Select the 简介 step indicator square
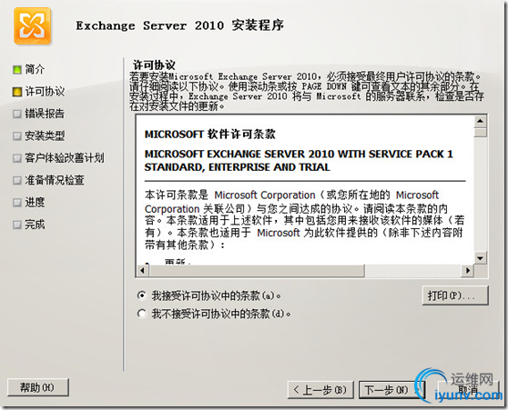 tap(17, 69)
